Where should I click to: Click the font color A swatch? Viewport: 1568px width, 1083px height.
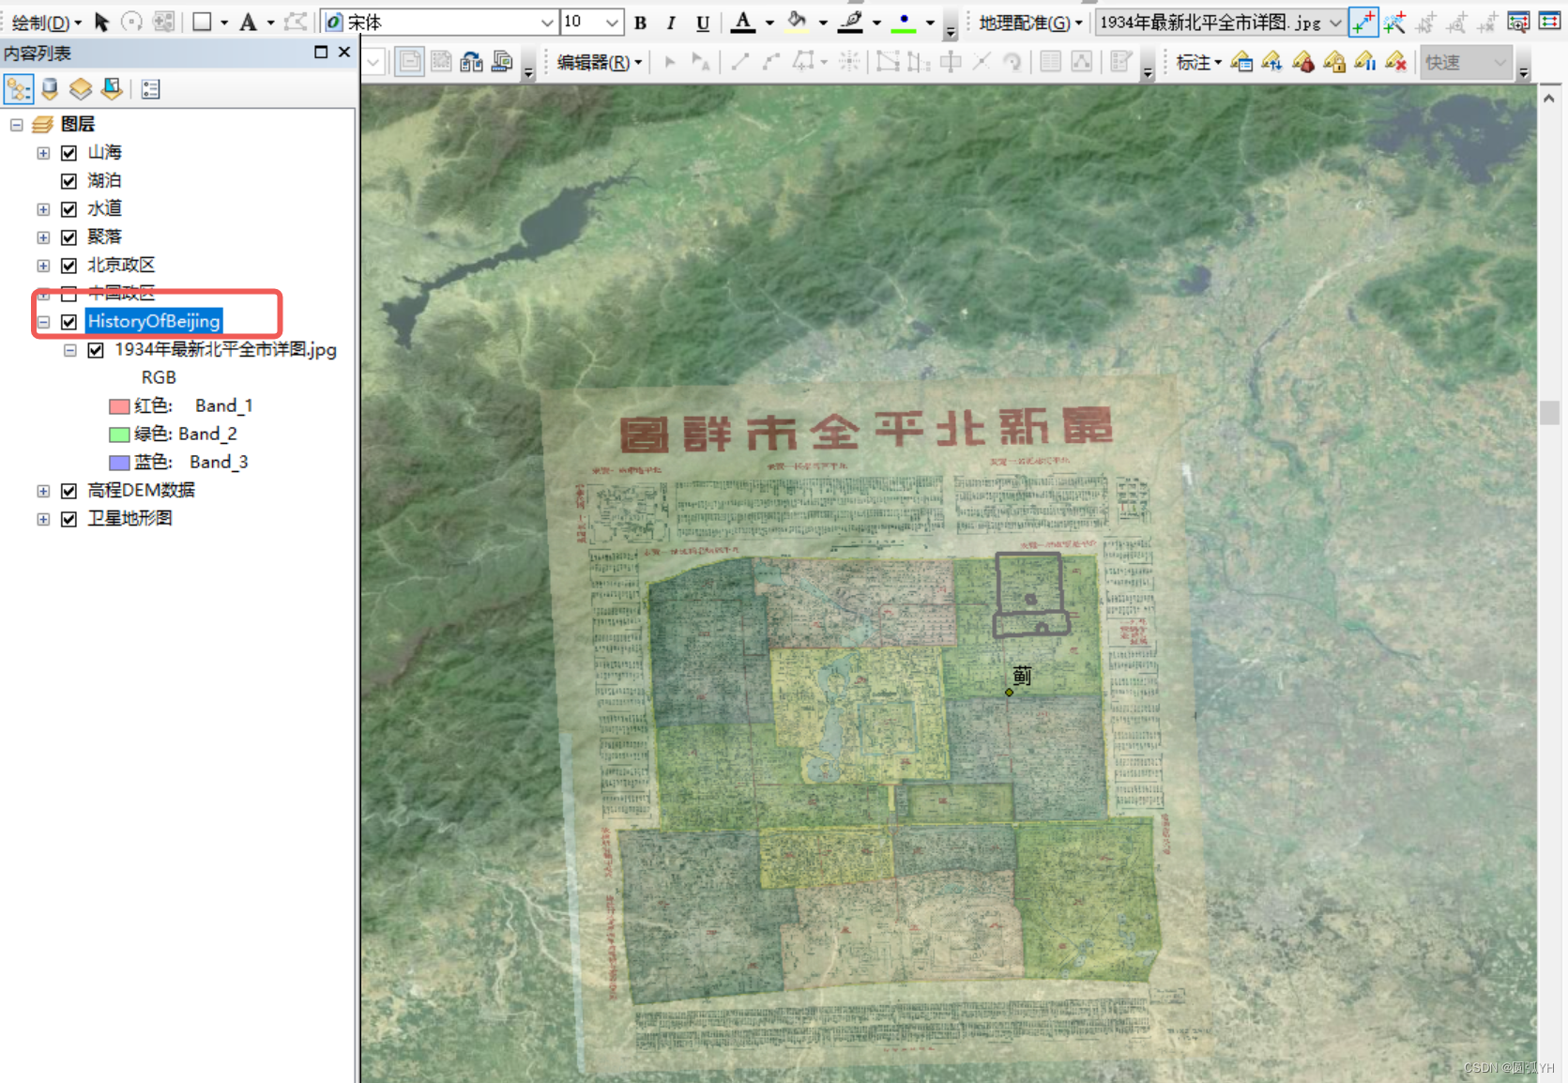click(x=743, y=22)
